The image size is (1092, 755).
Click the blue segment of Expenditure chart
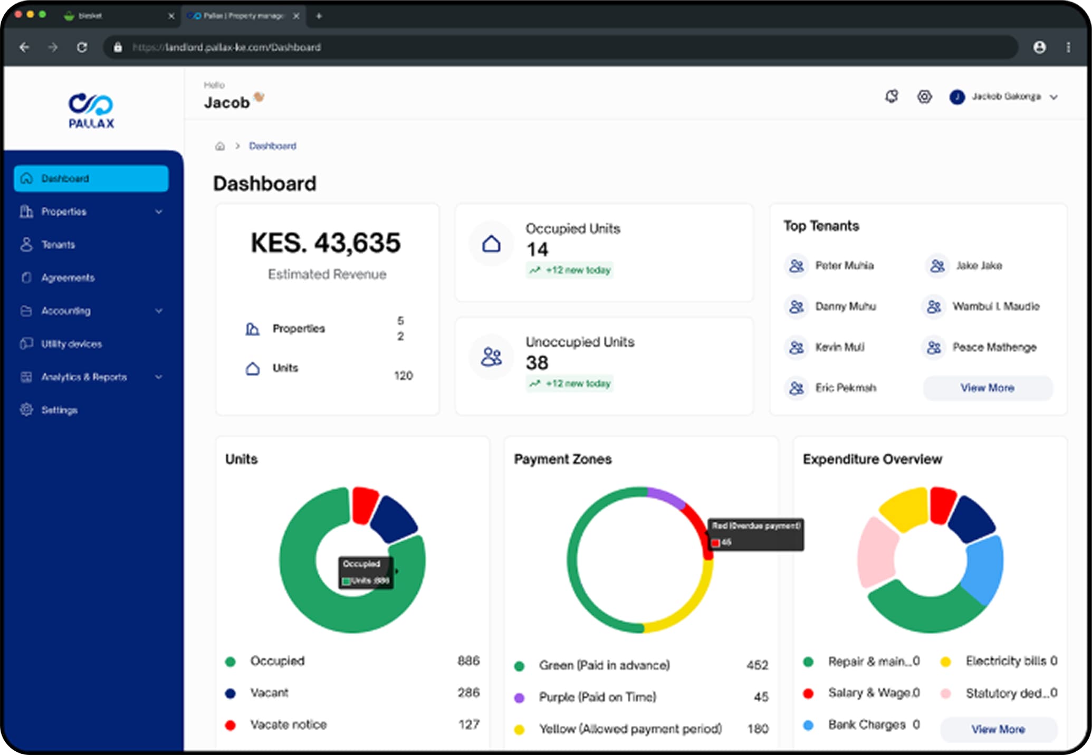click(985, 569)
